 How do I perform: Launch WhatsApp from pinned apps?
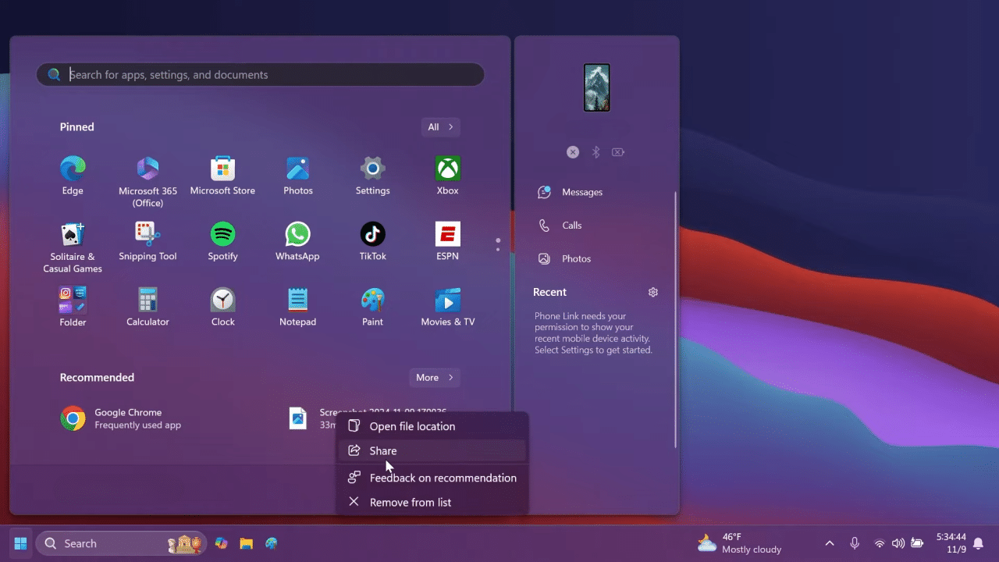297,241
